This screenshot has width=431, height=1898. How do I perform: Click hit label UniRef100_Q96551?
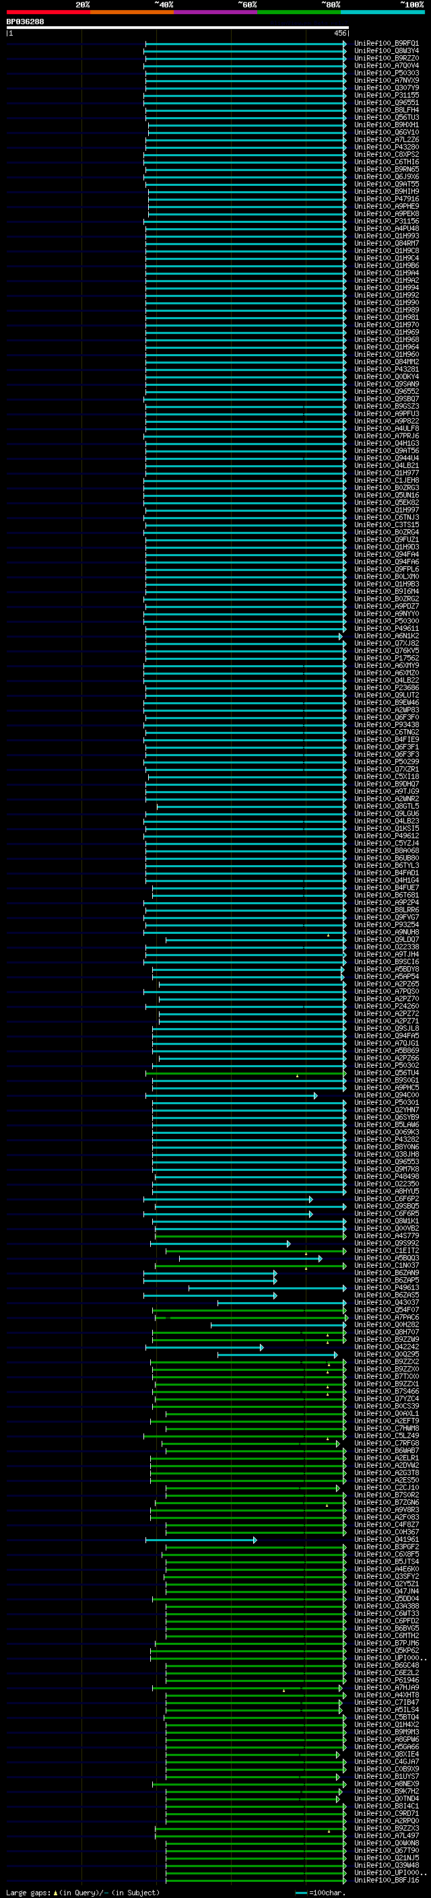click(x=386, y=102)
